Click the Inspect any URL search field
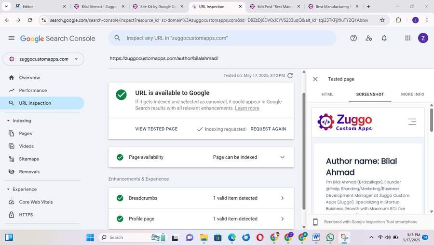This screenshot has height=245, width=434. coord(222,38)
